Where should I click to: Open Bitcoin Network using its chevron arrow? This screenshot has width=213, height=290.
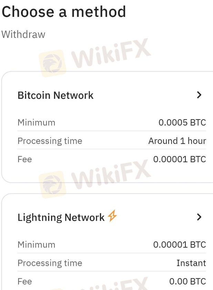tap(199, 95)
